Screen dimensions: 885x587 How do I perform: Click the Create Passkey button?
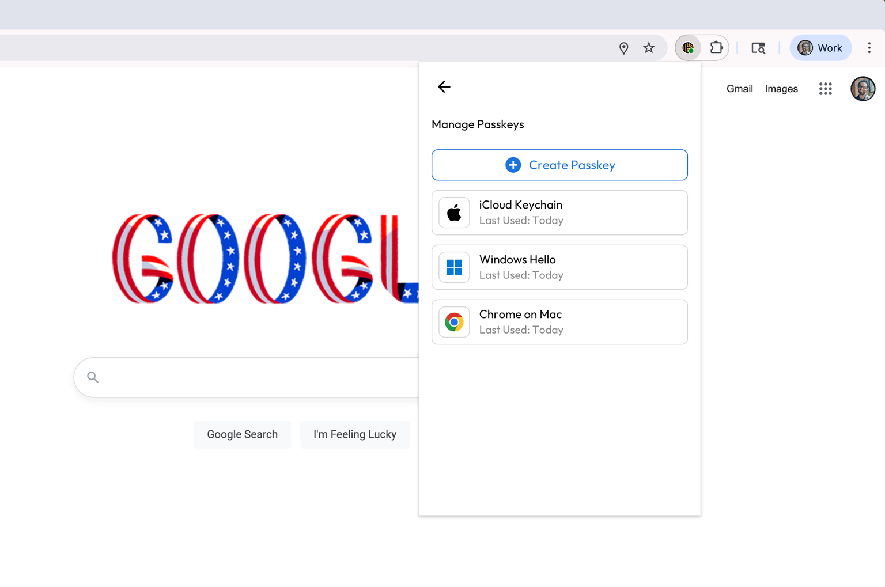[559, 165]
